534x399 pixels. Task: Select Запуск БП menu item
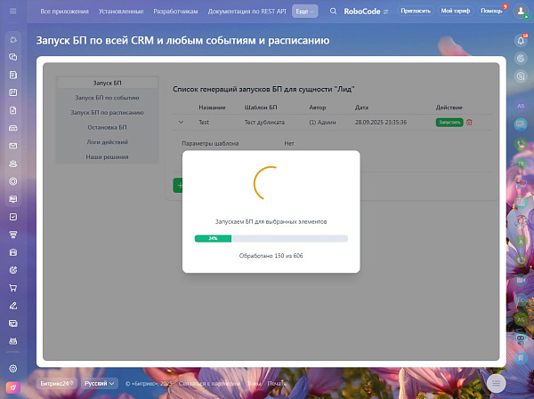click(108, 83)
